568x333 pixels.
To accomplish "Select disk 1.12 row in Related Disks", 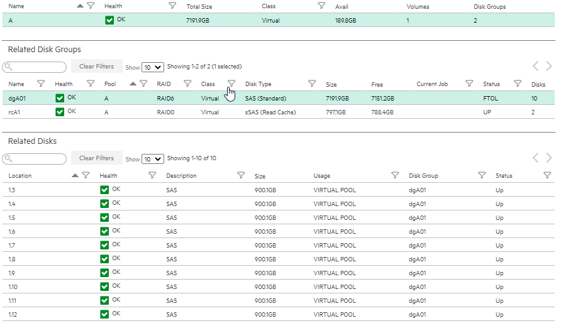I will pos(278,314).
